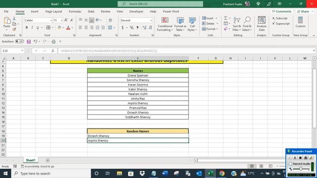Viewport: 317px width, 178px height.
Task: Toggle Underline formatting
Action: tap(38, 28)
